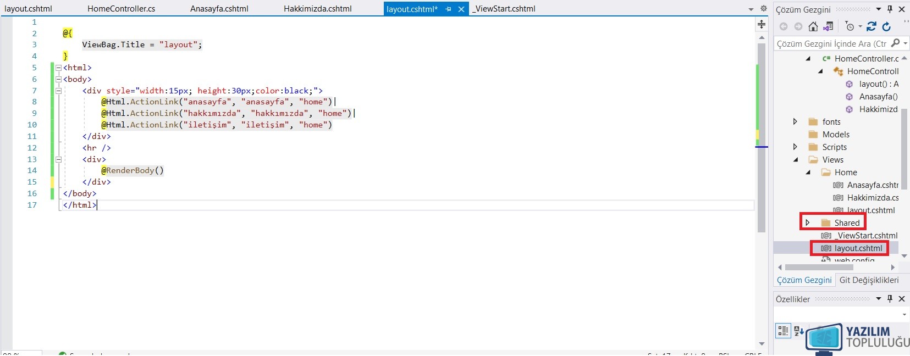Open the tab list dropdown arrow

tap(751, 9)
